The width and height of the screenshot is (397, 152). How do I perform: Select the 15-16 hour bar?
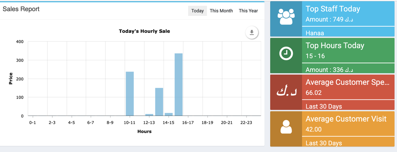(x=178, y=85)
